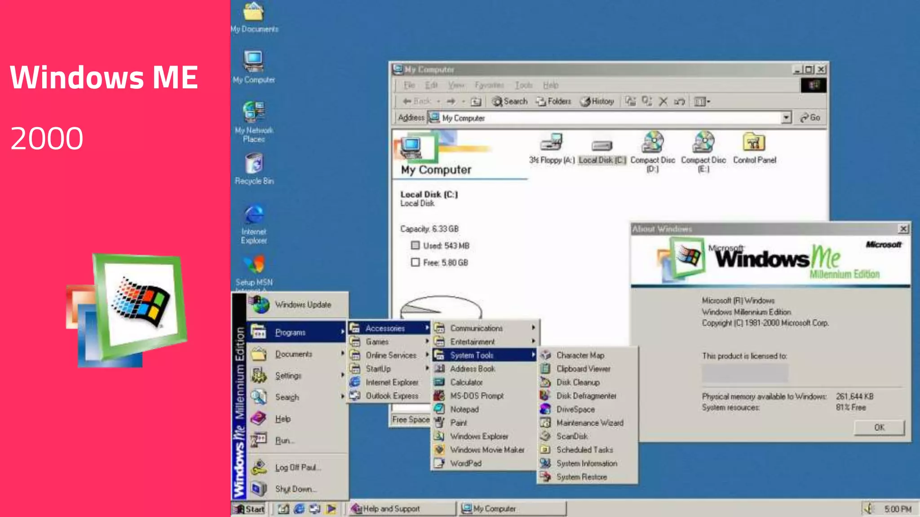920x517 pixels.
Task: Launch Internet Explorer from the desktop
Action: (254, 224)
